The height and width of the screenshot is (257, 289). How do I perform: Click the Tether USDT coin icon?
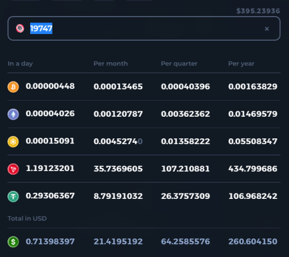click(x=13, y=196)
